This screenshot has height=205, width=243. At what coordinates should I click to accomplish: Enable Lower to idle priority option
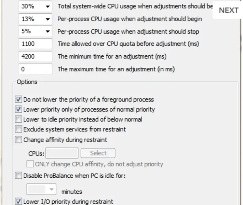tap(18, 120)
